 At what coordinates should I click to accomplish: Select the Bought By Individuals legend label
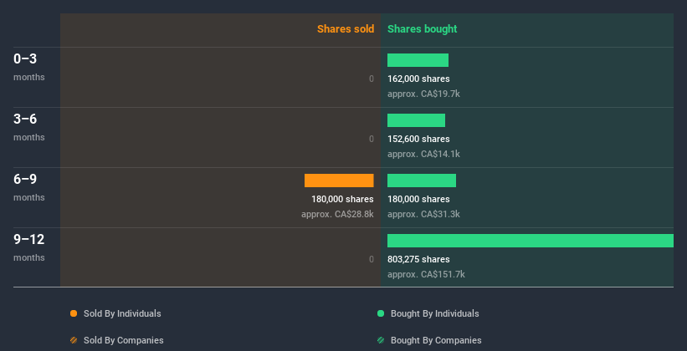(434, 313)
